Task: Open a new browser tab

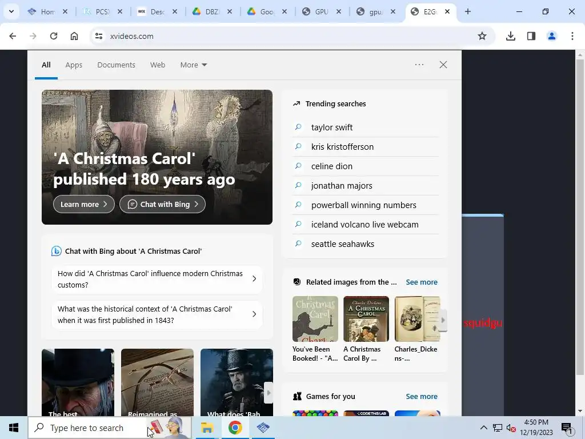Action: pyautogui.click(x=468, y=11)
